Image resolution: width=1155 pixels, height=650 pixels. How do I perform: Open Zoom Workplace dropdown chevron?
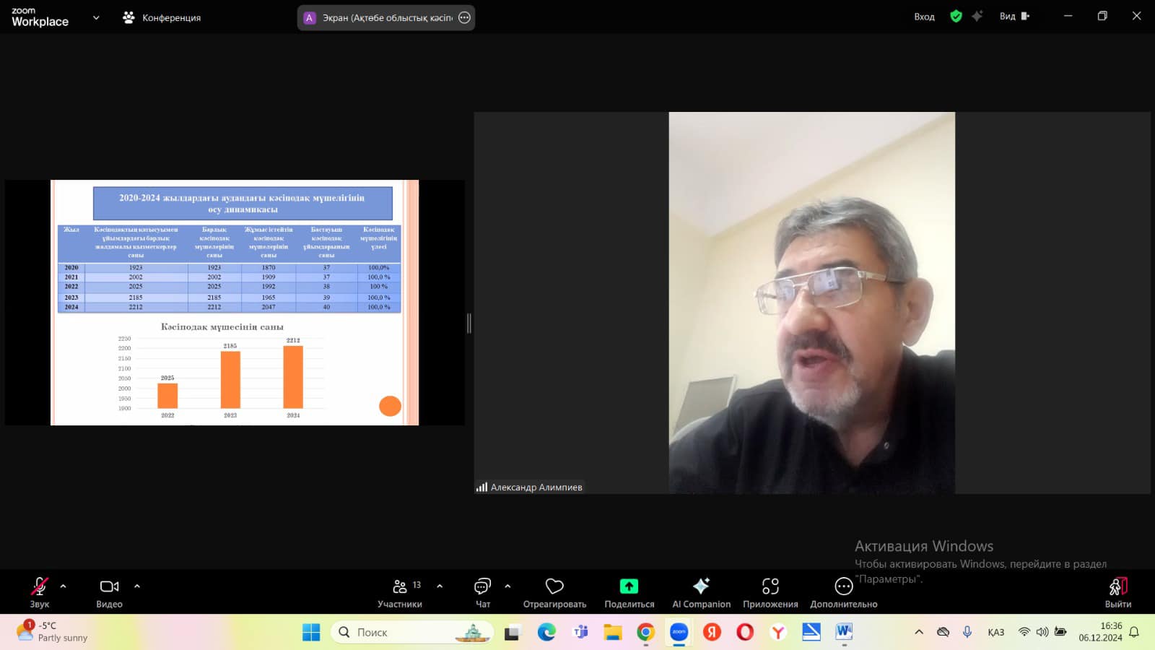tap(96, 17)
